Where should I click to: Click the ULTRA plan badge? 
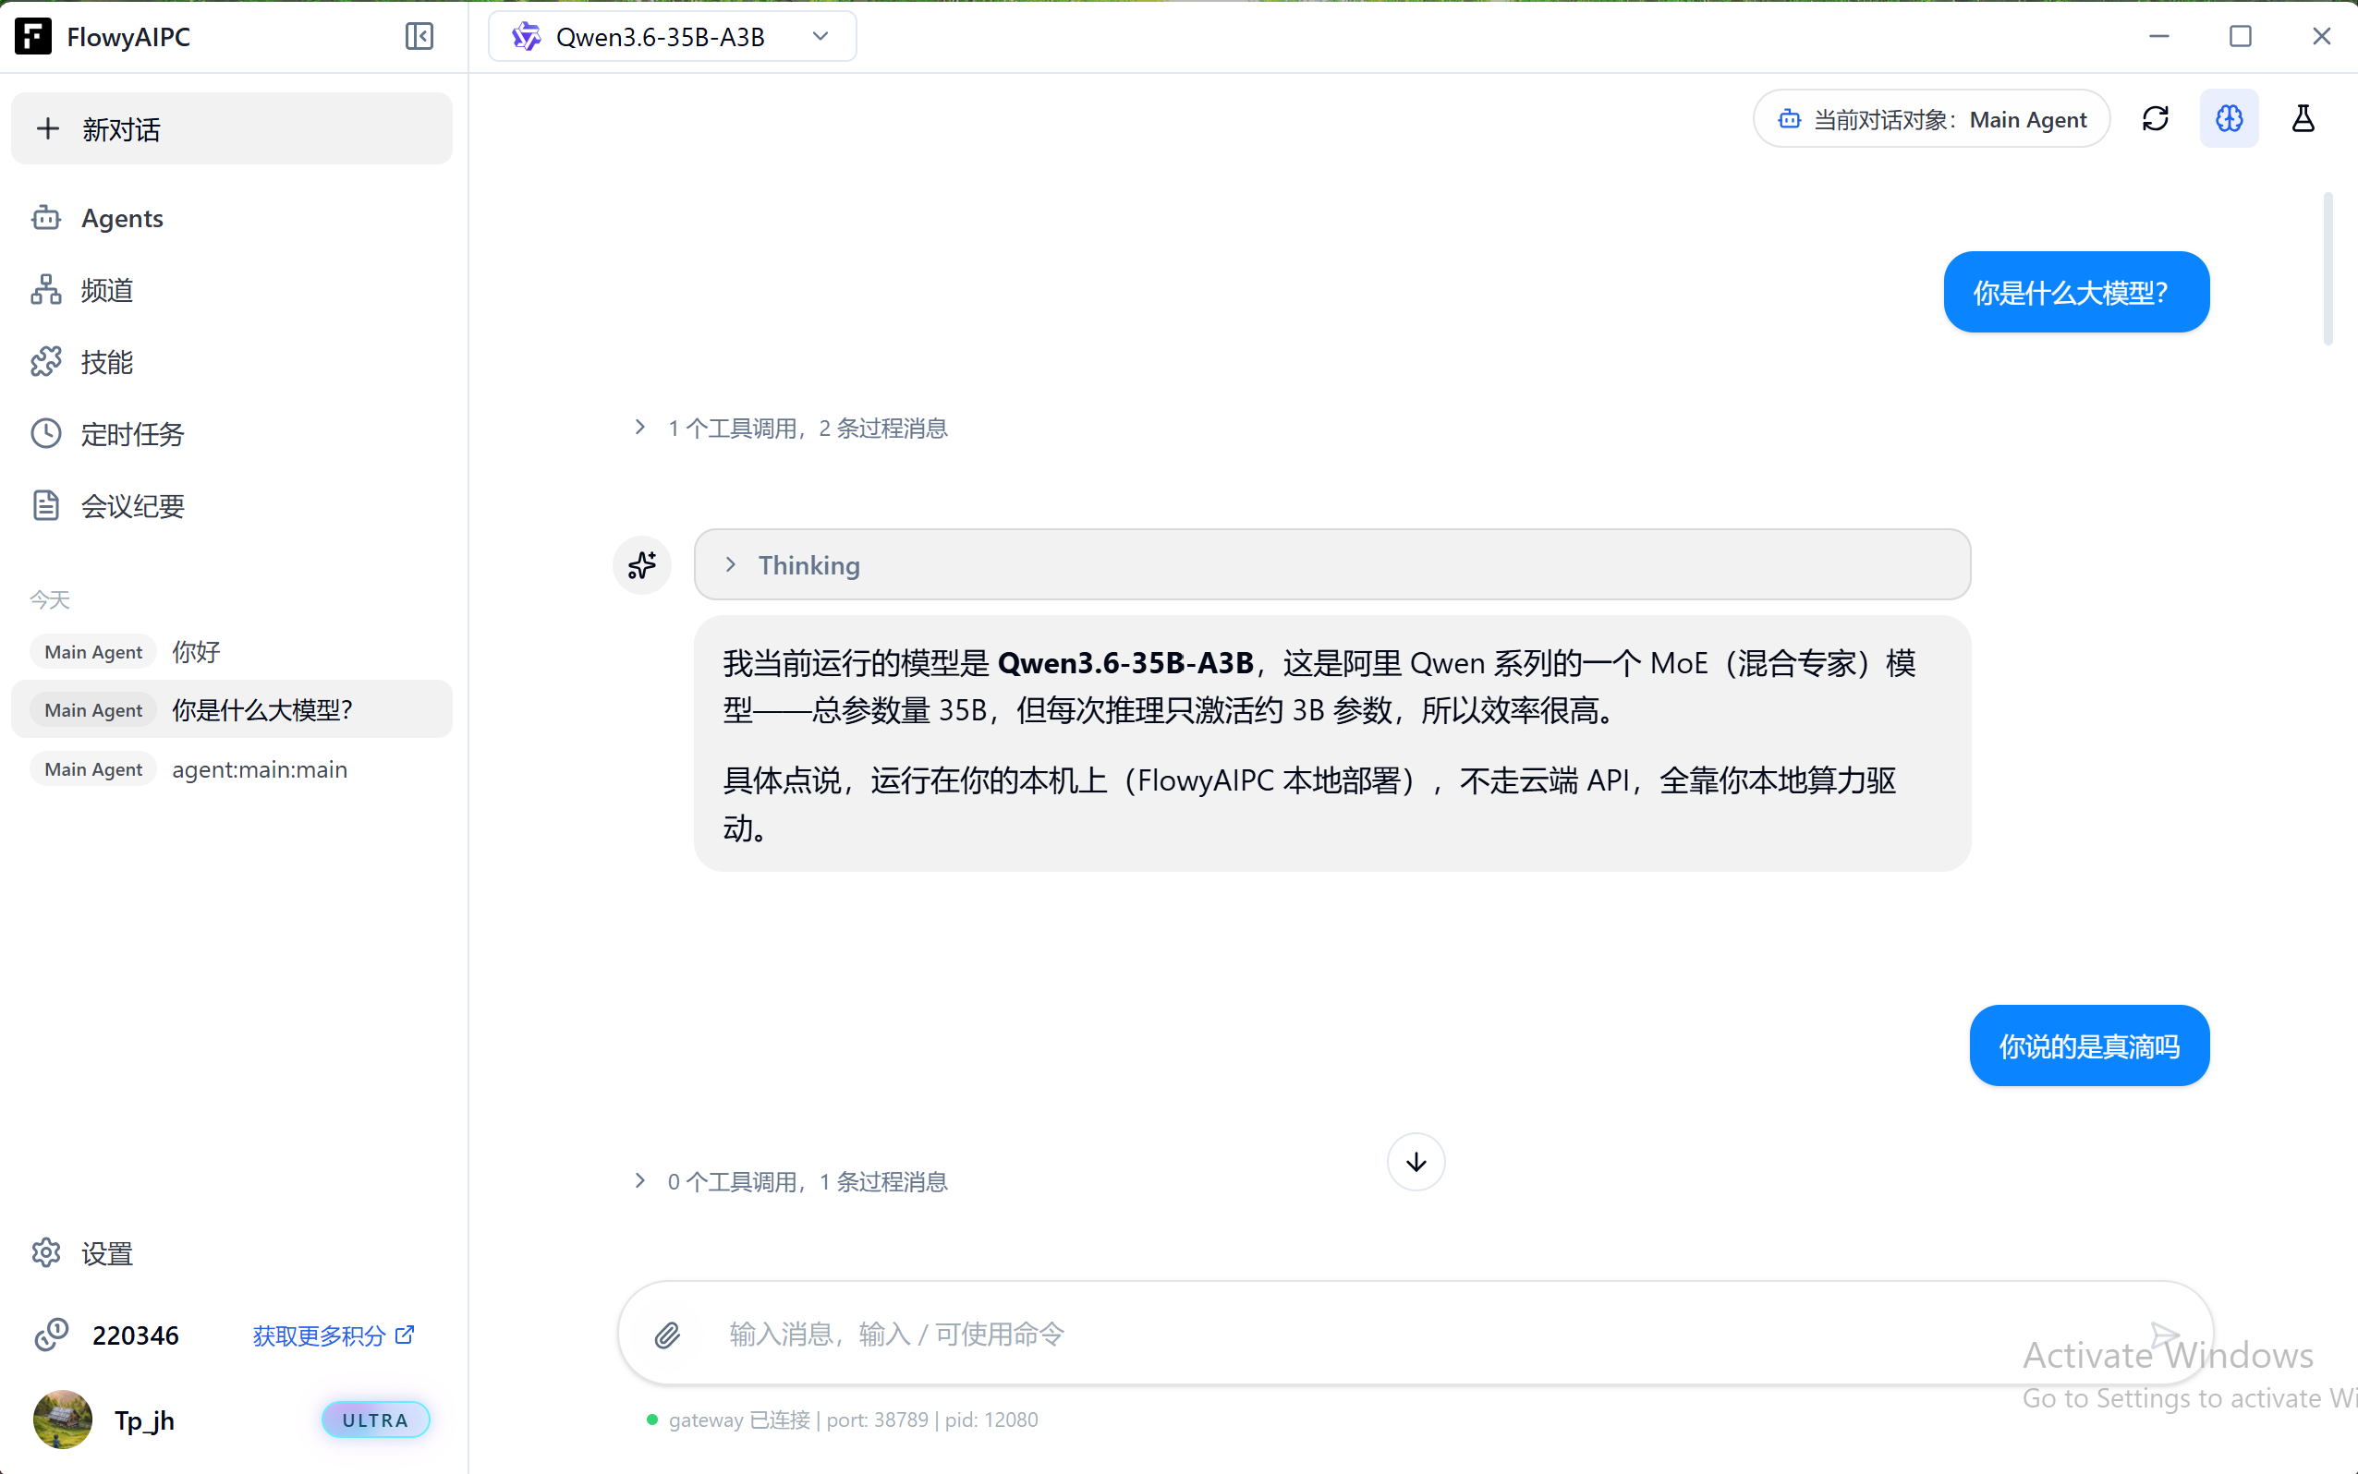(x=375, y=1420)
